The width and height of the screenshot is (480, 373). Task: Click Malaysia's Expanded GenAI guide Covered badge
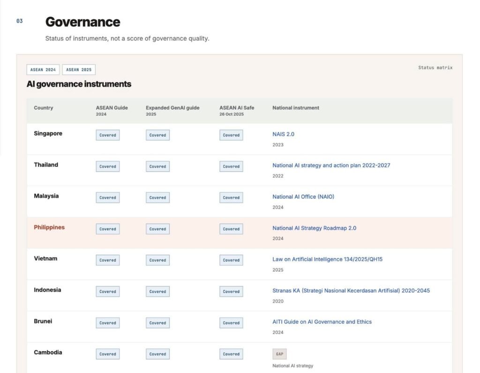pyautogui.click(x=157, y=198)
